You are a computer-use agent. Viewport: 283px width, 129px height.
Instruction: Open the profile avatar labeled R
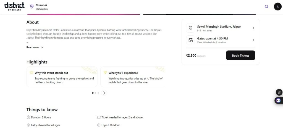(x=277, y=7)
